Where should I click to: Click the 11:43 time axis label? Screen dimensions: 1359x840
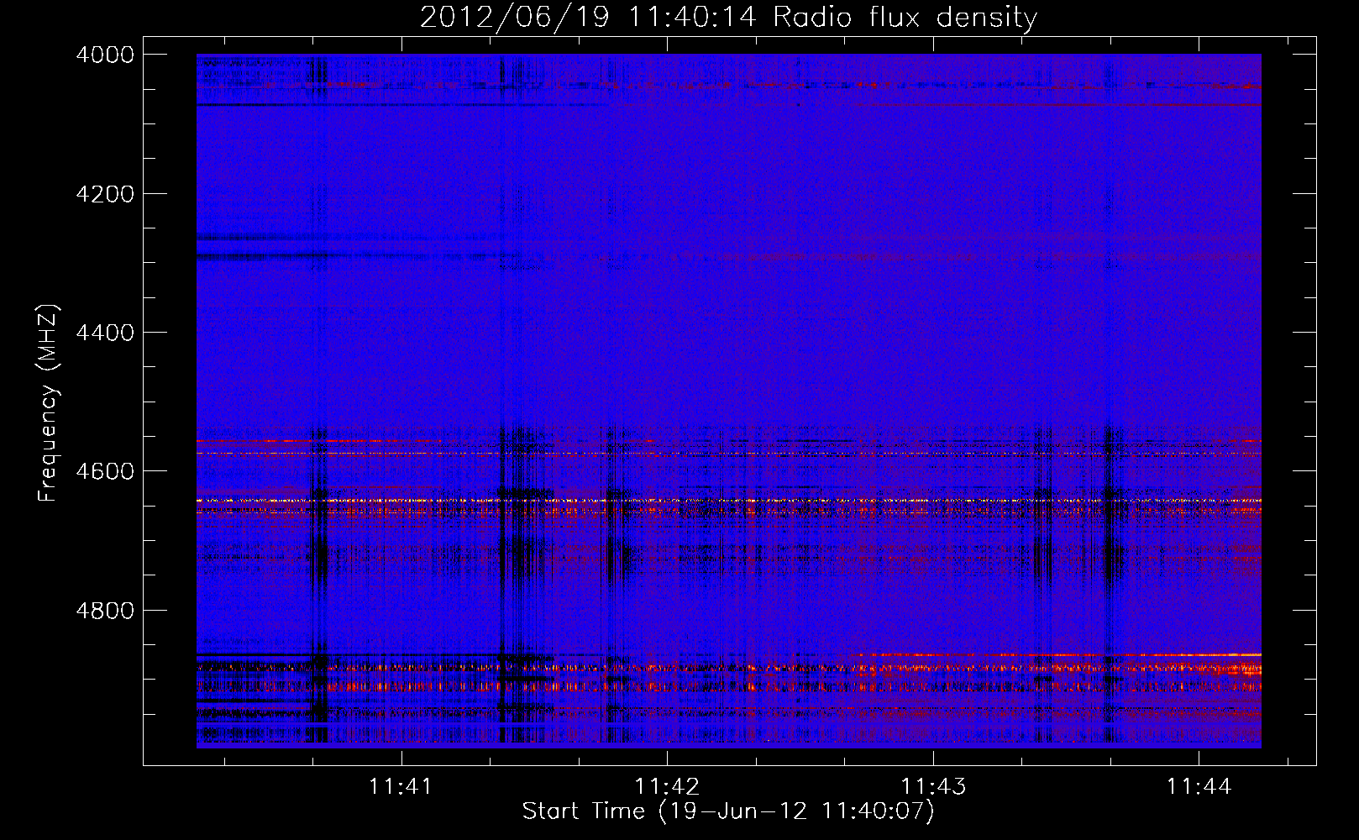point(934,786)
